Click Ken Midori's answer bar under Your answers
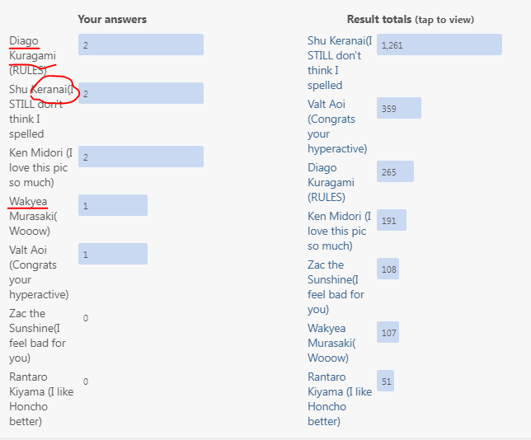This screenshot has width=531, height=440. 141,157
